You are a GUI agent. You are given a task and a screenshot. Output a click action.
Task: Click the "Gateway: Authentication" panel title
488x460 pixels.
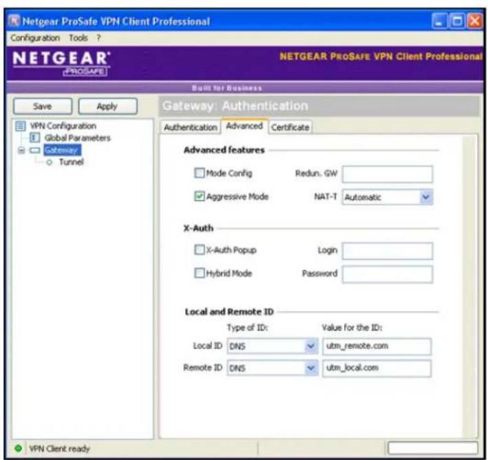tap(235, 106)
